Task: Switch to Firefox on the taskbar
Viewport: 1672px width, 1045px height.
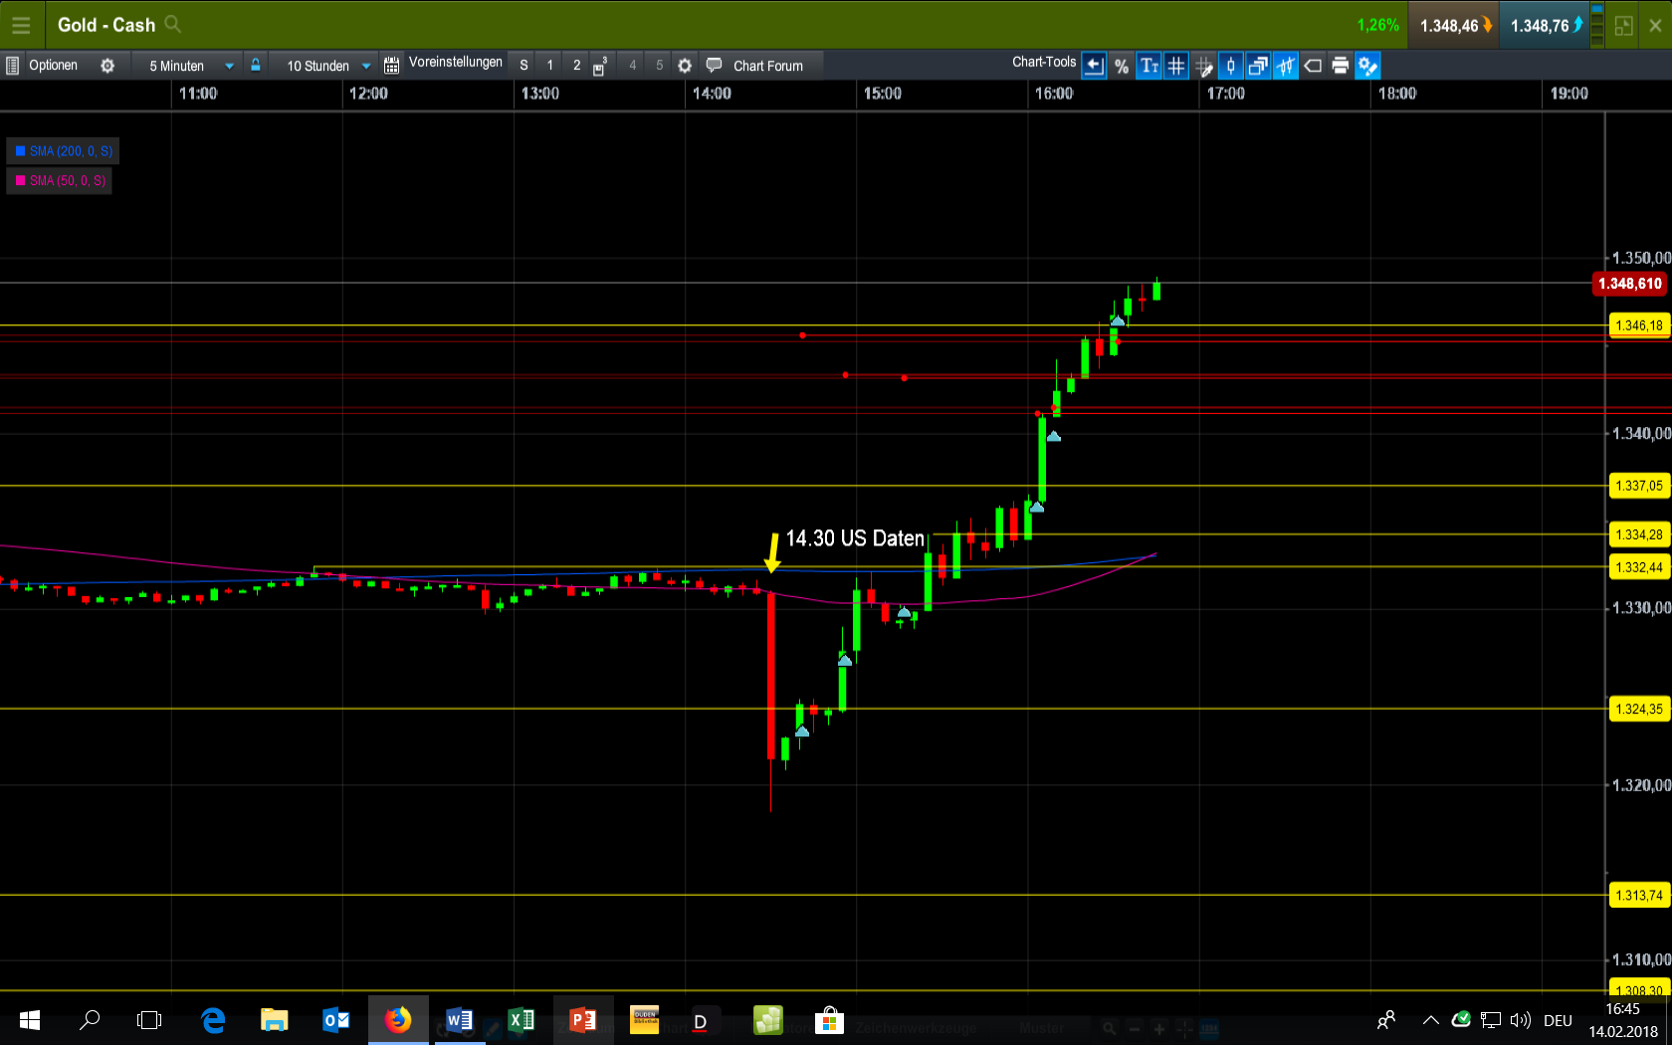Action: (398, 1020)
